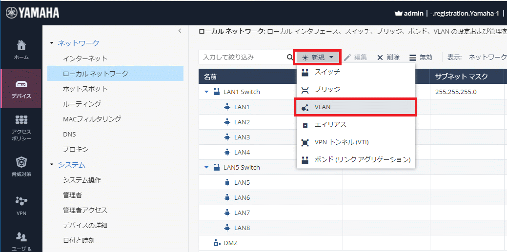507x252 pixels.
Task: Select ボンド (リンク アグリゲーション) menu entry
Action: click(x=356, y=160)
